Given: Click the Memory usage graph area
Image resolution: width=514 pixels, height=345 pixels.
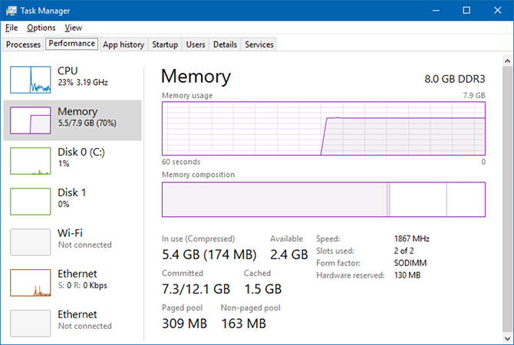Looking at the screenshot, I should pos(323,128).
